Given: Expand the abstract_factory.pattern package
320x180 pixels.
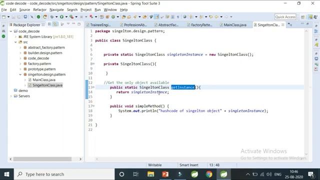Looking at the screenshot, I should point(20,47).
